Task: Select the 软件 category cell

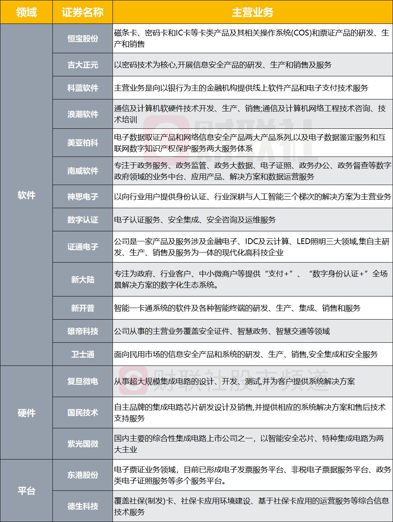Action: coord(26,195)
